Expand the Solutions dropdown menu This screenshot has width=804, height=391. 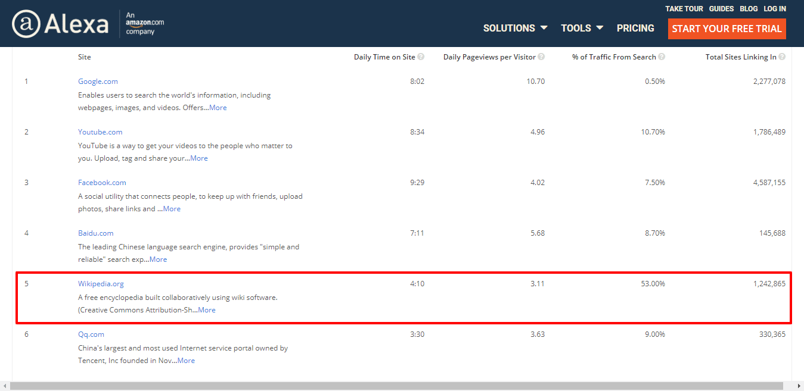click(x=515, y=28)
